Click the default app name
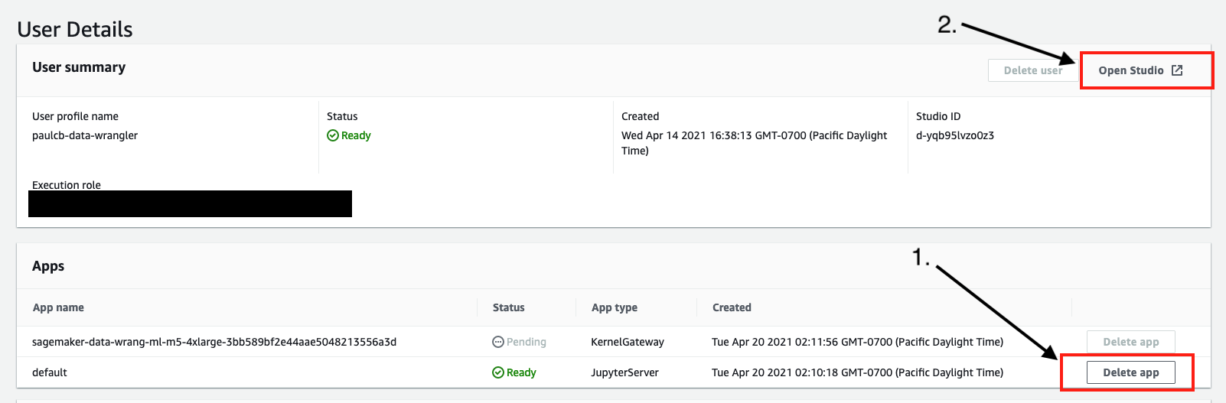Screen dimensions: 1226x403 (x=50, y=372)
